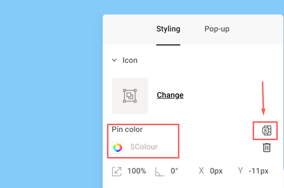
Task: Click the X offset label
Action: click(201, 171)
